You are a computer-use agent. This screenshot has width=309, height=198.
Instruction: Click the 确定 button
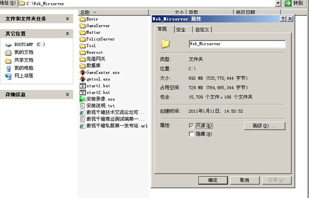tap(213, 180)
